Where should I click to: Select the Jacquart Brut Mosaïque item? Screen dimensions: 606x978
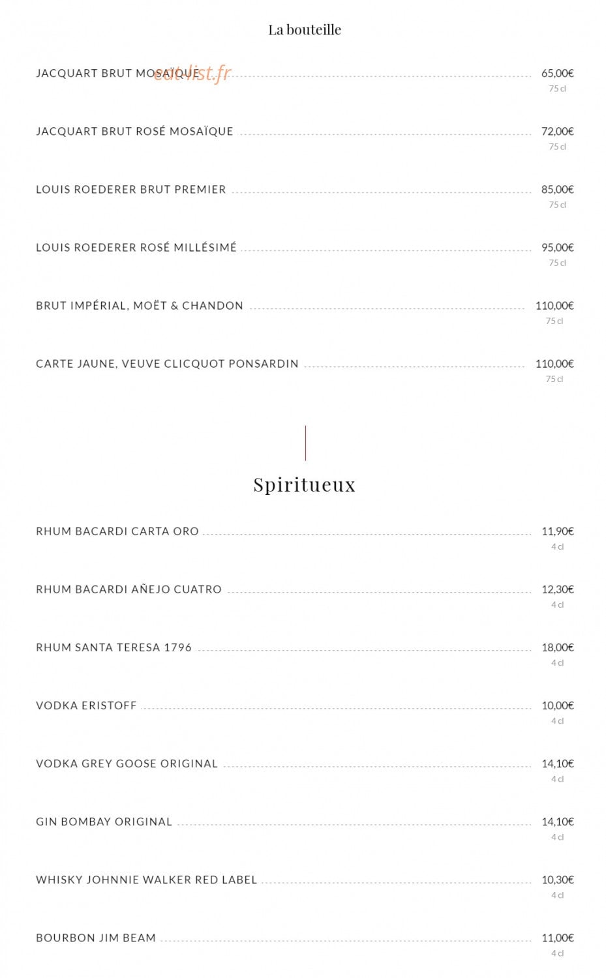[x=118, y=74]
